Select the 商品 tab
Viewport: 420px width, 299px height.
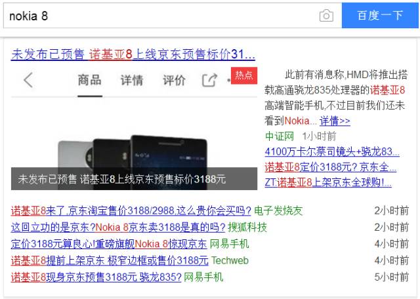(89, 80)
